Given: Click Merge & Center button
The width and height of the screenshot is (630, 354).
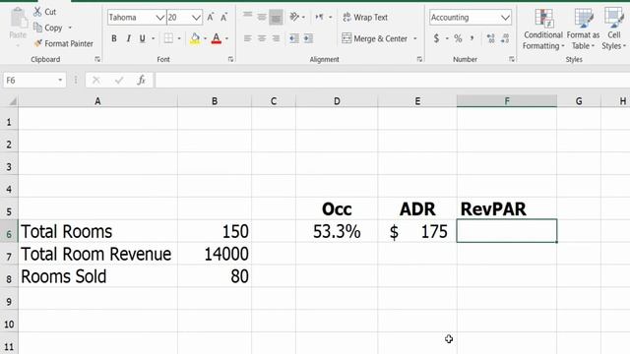Looking at the screenshot, I should click(374, 38).
